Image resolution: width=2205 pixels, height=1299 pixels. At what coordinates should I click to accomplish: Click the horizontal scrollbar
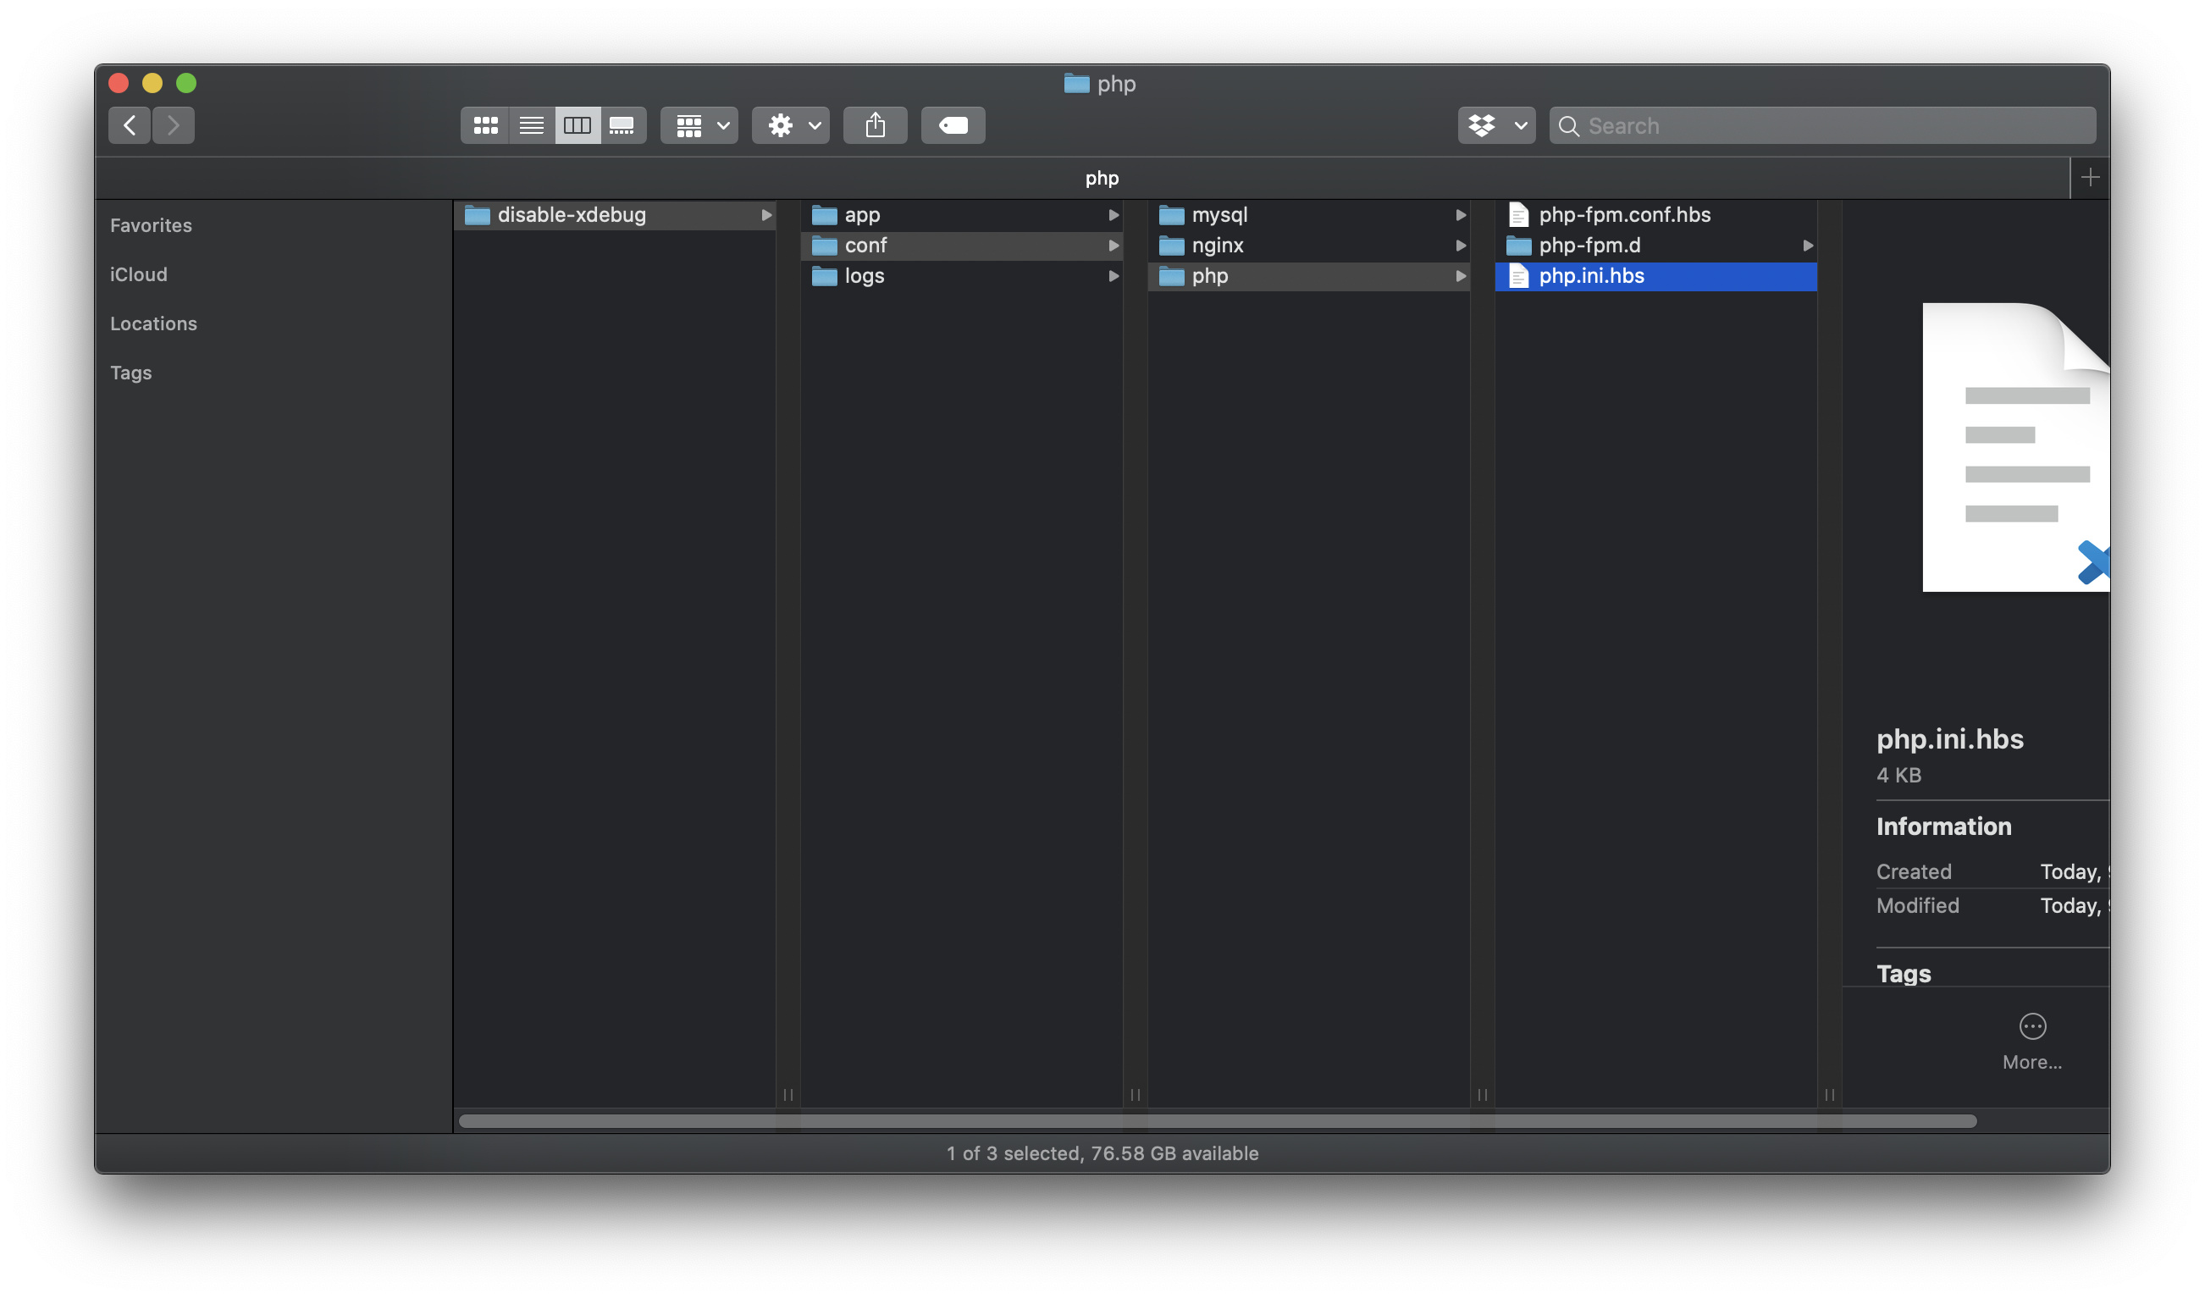click(x=1218, y=1121)
